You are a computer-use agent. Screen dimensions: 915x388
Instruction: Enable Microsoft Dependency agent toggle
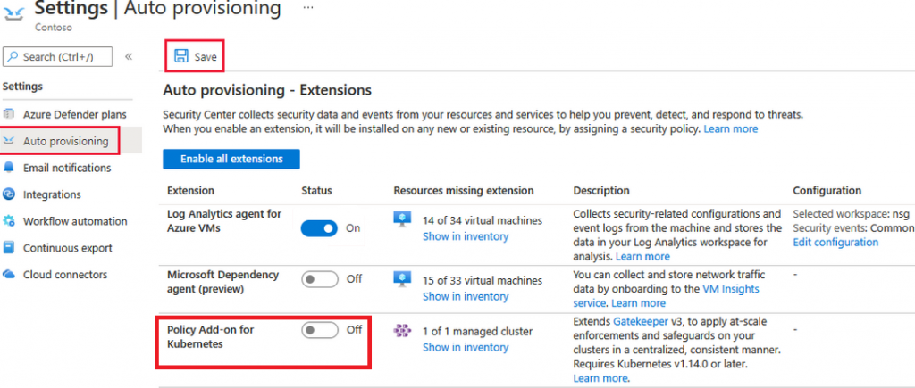coord(320,279)
